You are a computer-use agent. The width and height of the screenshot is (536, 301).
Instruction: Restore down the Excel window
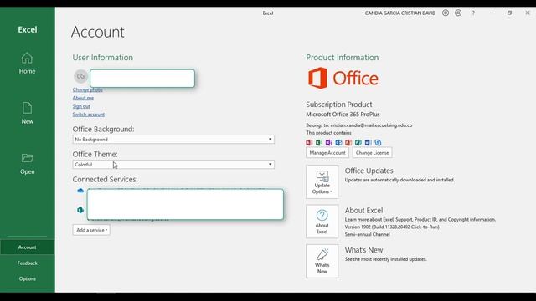510,13
